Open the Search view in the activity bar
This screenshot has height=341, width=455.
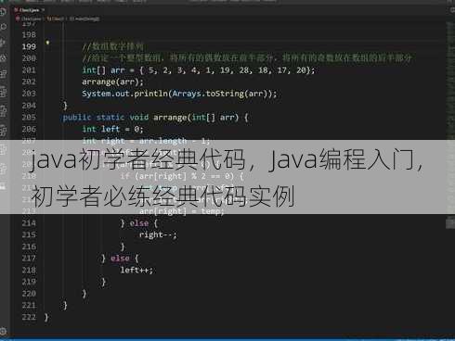coord(3,27)
